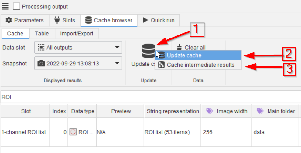Click the 256 image width cell
The image size is (301, 153).
226,132
